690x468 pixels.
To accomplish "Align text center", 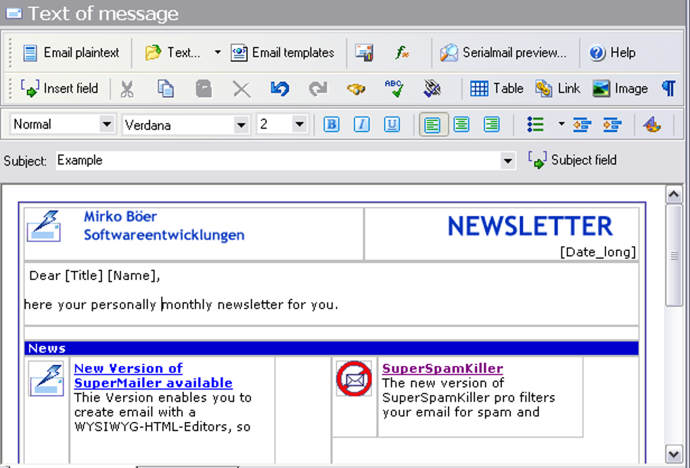I will (x=461, y=124).
